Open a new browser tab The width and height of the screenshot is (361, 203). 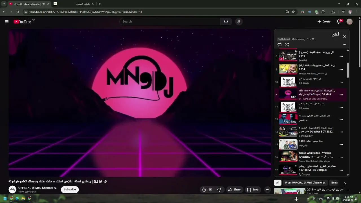[100, 4]
